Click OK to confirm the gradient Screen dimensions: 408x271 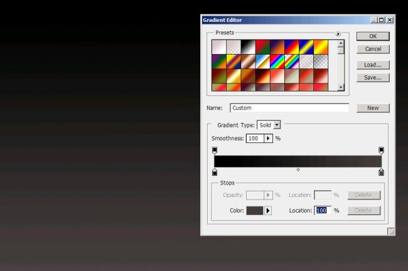tap(373, 36)
